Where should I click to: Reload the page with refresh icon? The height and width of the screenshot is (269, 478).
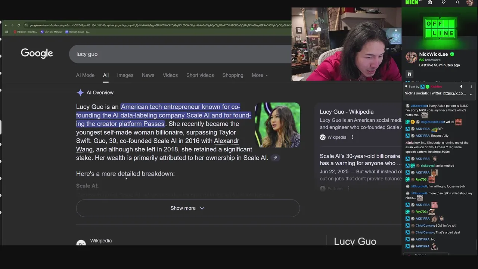click(x=19, y=25)
